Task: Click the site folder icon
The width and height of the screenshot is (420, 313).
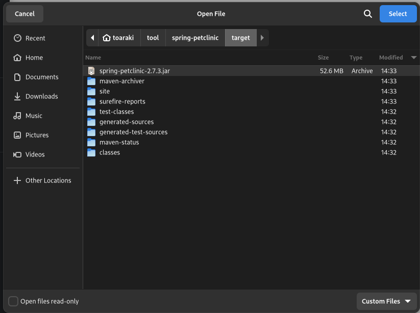Action: [x=91, y=91]
